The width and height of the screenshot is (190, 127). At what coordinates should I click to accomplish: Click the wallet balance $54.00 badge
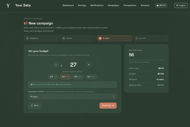point(161,5)
